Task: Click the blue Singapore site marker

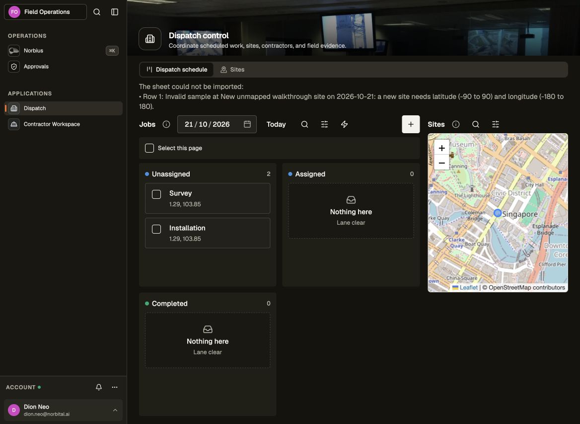Action: point(498,213)
